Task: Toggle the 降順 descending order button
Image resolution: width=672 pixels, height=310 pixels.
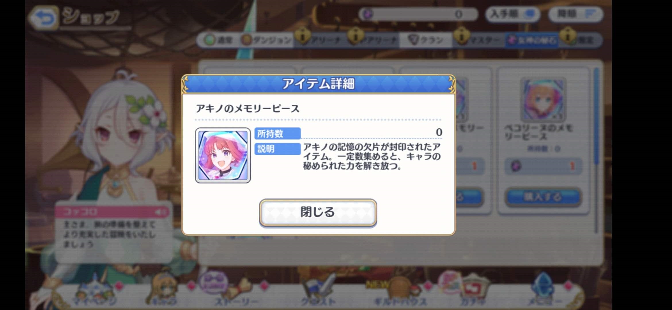Action: [576, 14]
